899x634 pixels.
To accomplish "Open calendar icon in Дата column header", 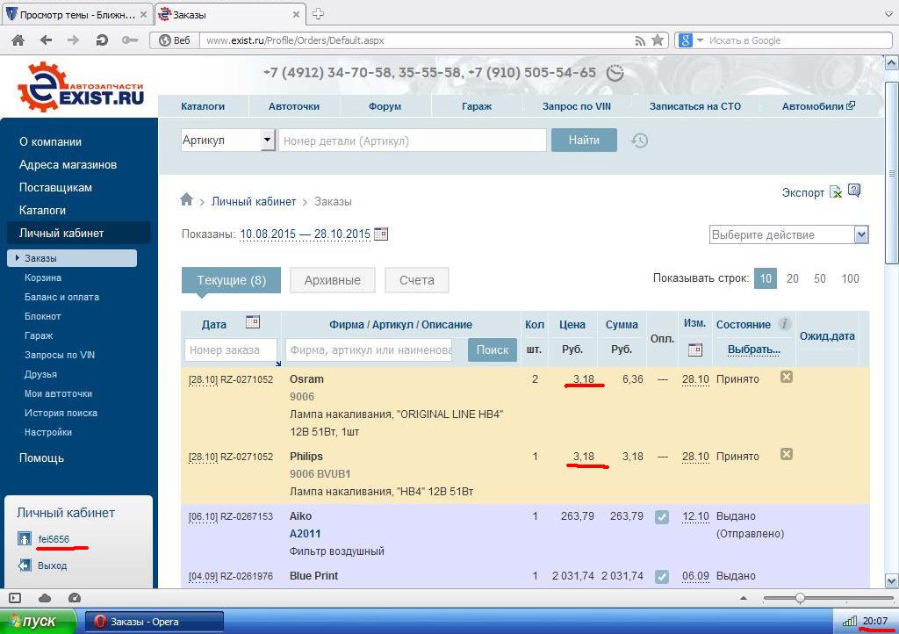I will click(253, 322).
